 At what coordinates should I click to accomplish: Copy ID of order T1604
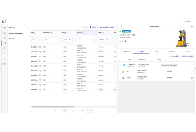(x=40, y=56)
